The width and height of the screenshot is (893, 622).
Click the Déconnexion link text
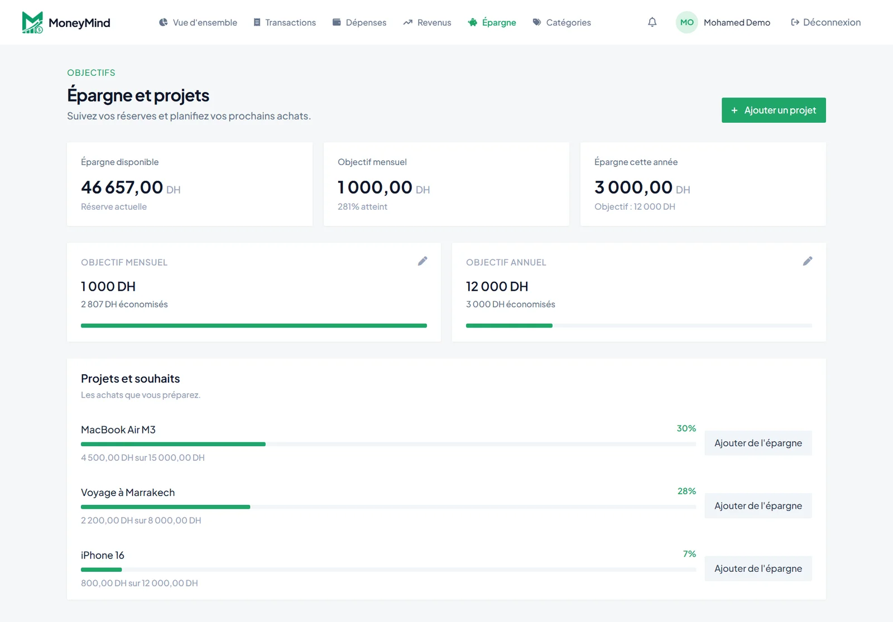832,22
